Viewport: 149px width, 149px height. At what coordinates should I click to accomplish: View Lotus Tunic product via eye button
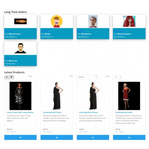(20, 137)
